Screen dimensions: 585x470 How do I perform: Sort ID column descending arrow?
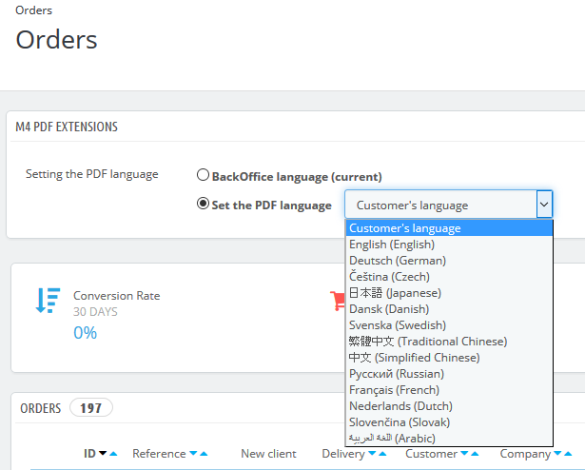[103, 453]
